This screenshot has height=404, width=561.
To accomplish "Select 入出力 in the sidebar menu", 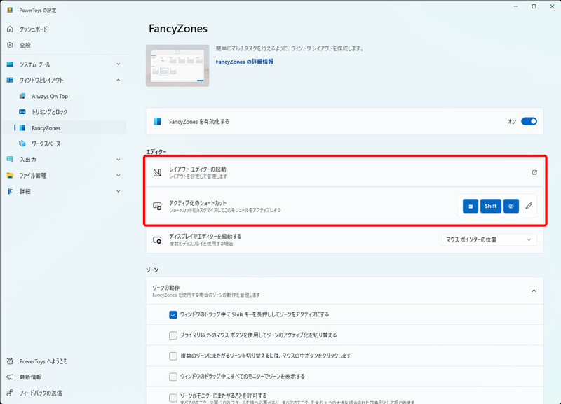I will [28, 159].
